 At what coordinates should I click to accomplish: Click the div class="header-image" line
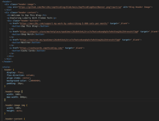[x=20, y=4]
